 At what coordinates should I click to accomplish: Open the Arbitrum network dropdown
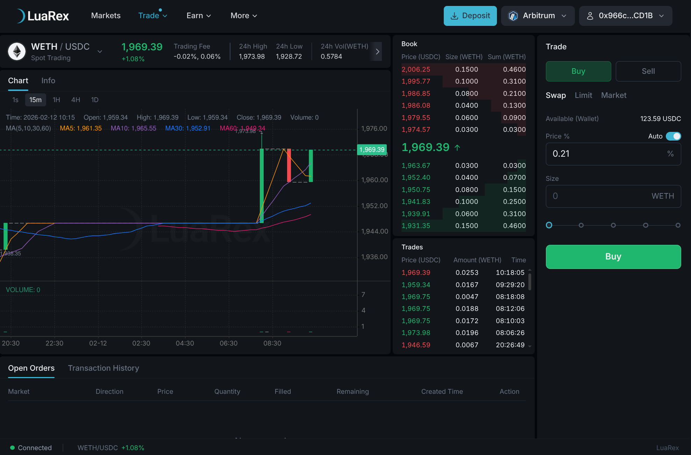click(x=538, y=16)
